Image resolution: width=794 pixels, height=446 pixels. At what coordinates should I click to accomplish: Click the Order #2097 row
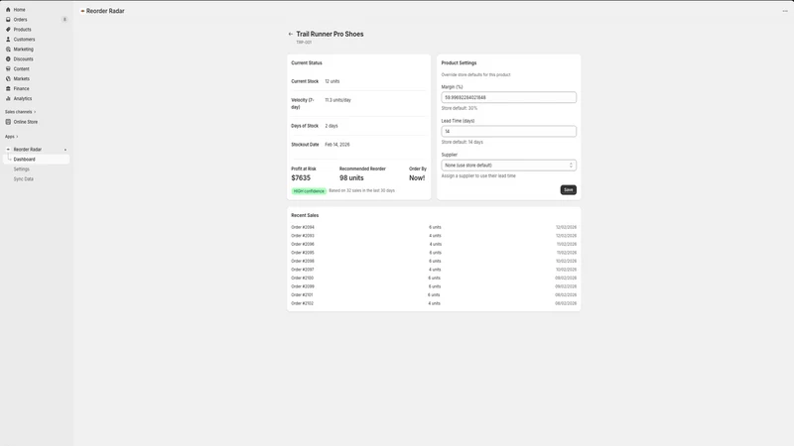pos(434,270)
